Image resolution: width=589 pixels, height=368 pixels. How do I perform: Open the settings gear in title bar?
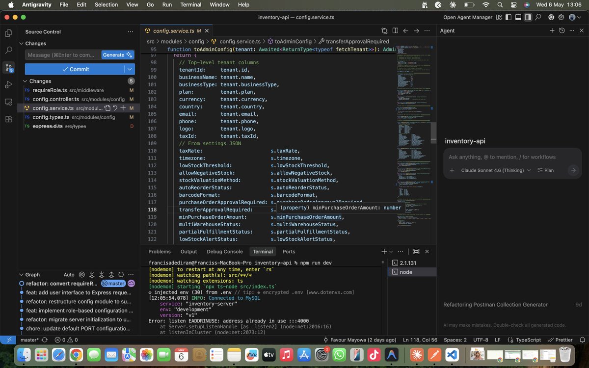tap(562, 17)
